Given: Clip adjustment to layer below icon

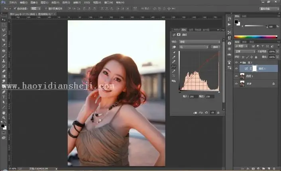Looking at the screenshot, I should pyautogui.click(x=195, y=113).
